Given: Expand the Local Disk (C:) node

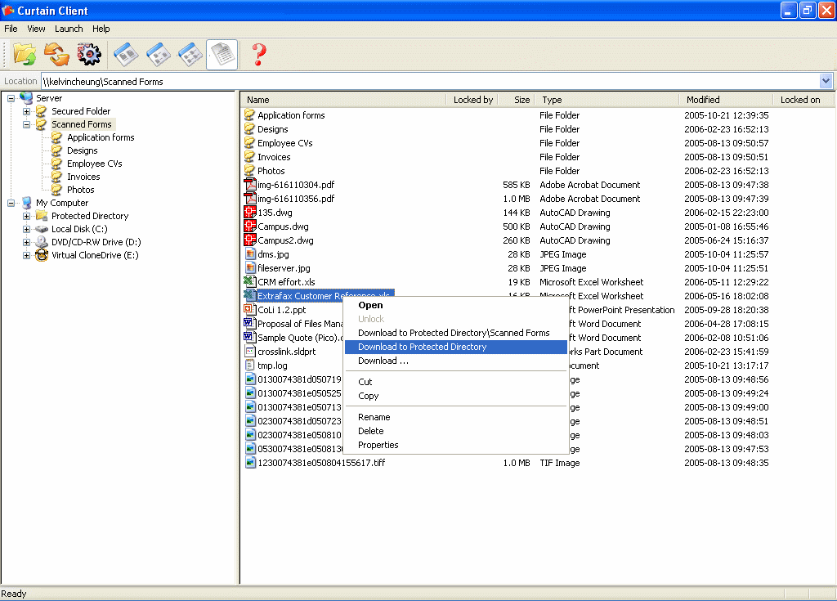Looking at the screenshot, I should pyautogui.click(x=27, y=229).
